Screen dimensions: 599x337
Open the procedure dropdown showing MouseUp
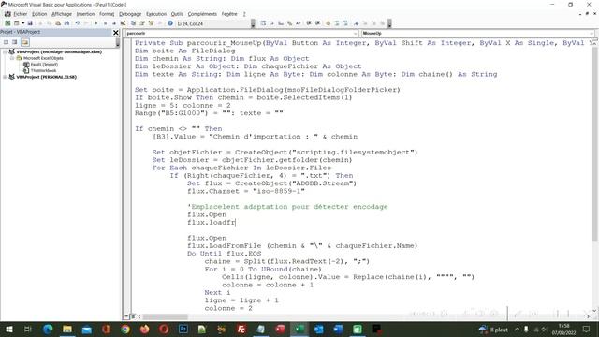592,34
